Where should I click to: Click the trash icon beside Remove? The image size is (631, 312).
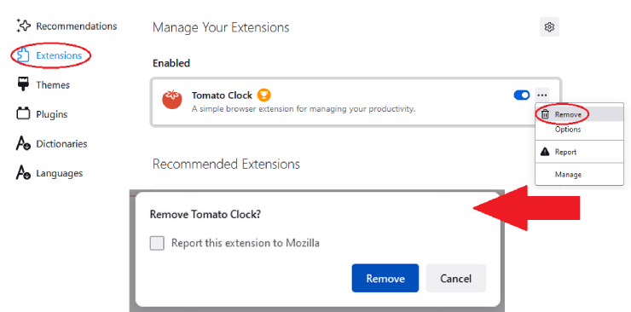545,114
